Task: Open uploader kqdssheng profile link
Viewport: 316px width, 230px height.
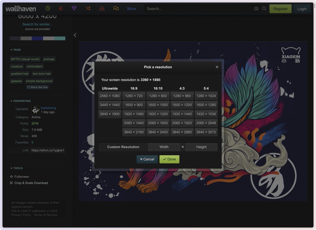Action: 48,108
